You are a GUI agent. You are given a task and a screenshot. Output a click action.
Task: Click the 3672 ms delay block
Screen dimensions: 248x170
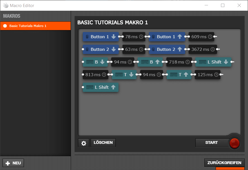point(203,49)
